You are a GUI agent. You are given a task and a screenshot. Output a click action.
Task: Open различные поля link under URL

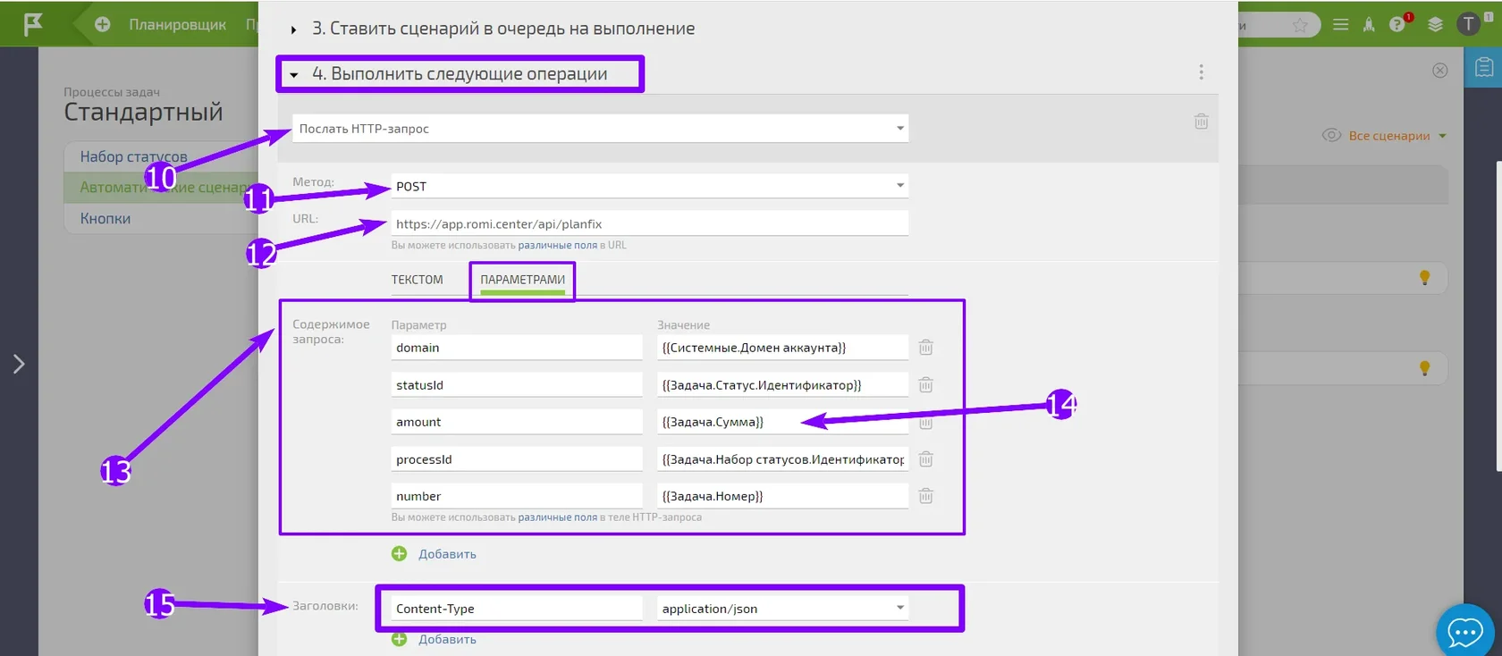pyautogui.click(x=558, y=245)
